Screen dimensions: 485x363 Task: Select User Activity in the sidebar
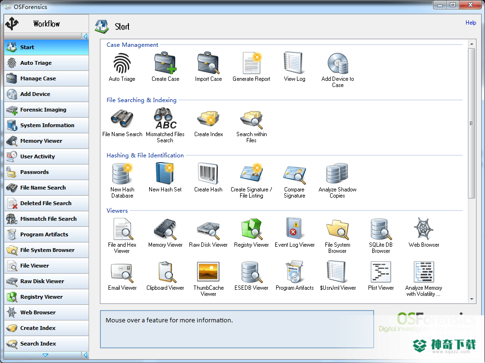[x=46, y=156]
